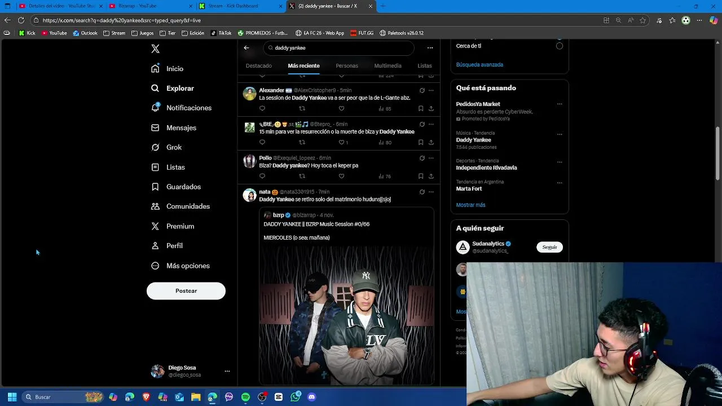Like the Btepro_ tweet with 1 like
This screenshot has height=406, width=722.
(x=341, y=142)
